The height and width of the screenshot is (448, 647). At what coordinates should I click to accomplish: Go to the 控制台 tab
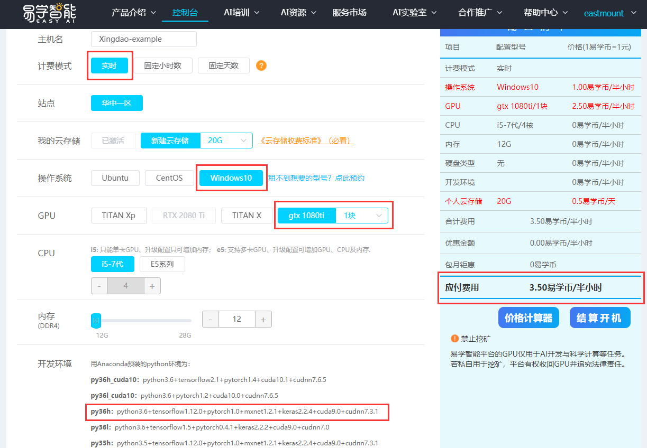pyautogui.click(x=185, y=13)
